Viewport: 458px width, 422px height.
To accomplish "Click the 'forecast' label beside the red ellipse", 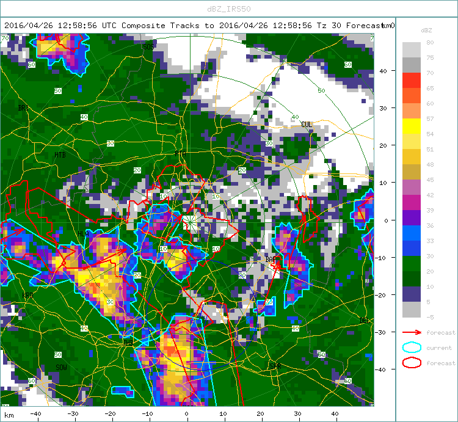I will (x=441, y=363).
